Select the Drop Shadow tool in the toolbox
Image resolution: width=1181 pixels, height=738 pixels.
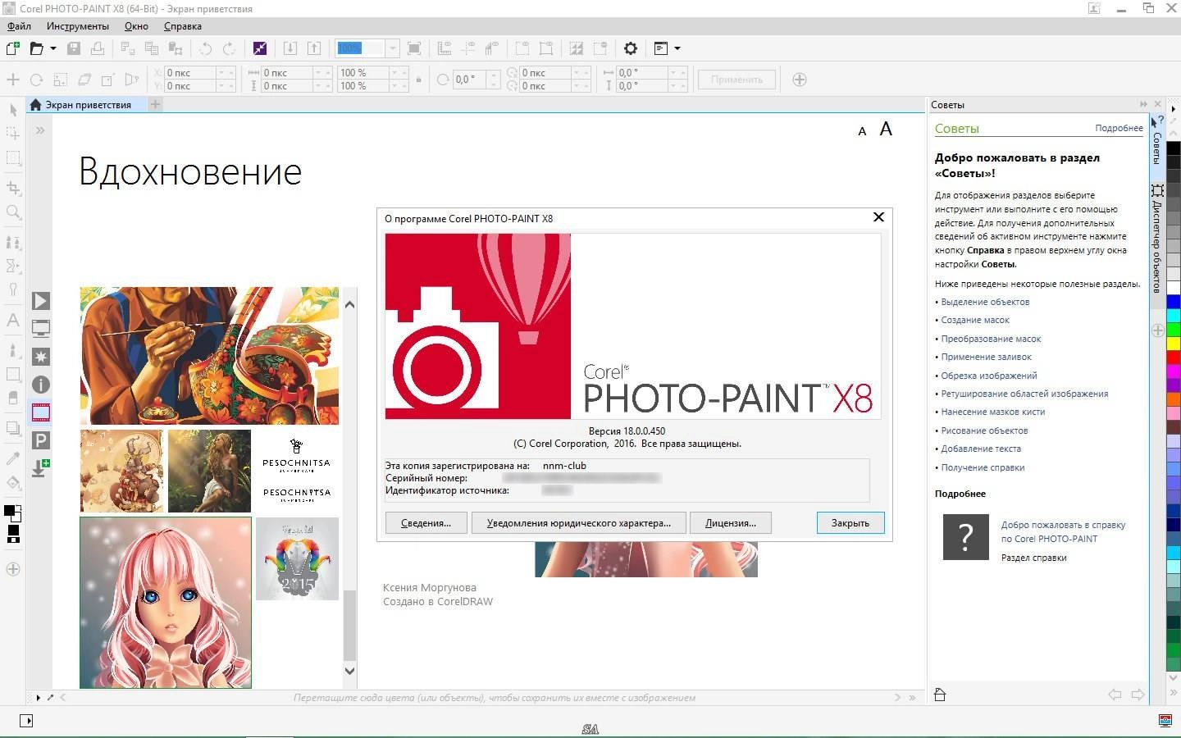pyautogui.click(x=13, y=427)
